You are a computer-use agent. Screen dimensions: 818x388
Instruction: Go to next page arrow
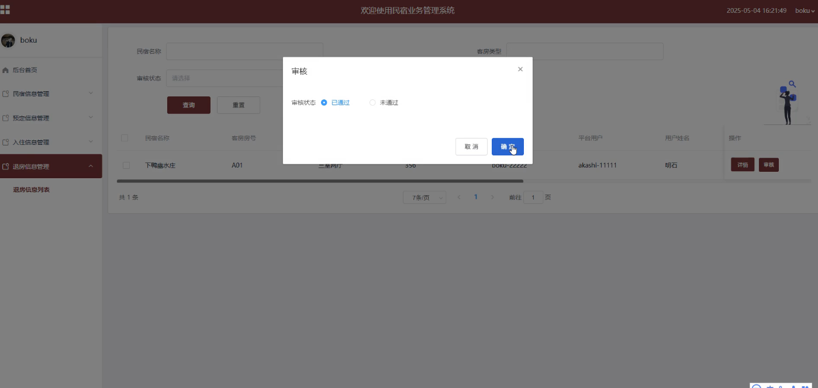click(492, 198)
